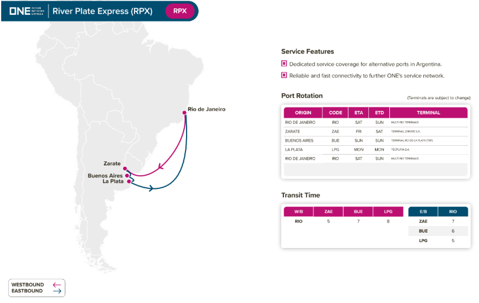Select the TERMINAL column header
This screenshot has height=303, width=479.
coord(428,112)
